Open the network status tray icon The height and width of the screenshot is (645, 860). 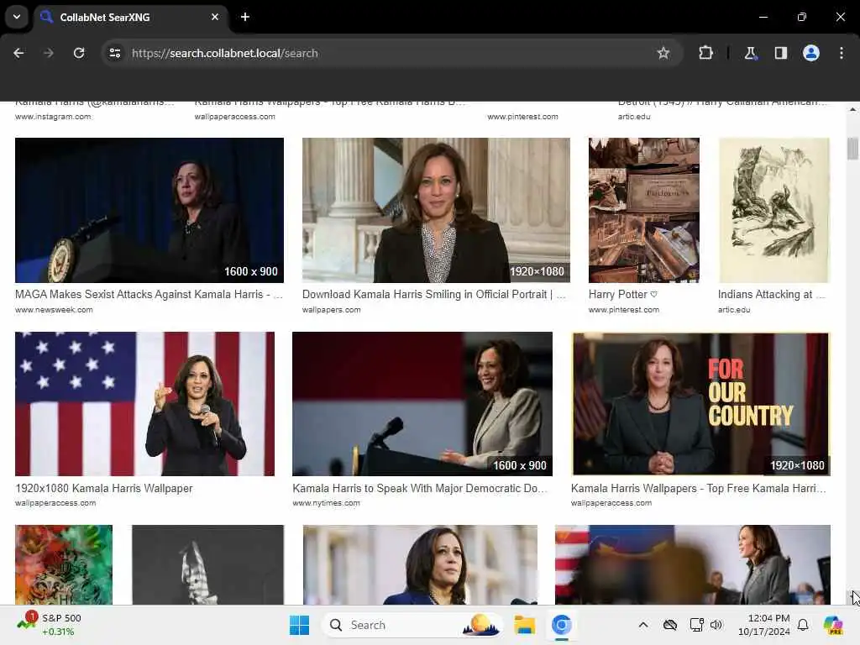[696, 625]
